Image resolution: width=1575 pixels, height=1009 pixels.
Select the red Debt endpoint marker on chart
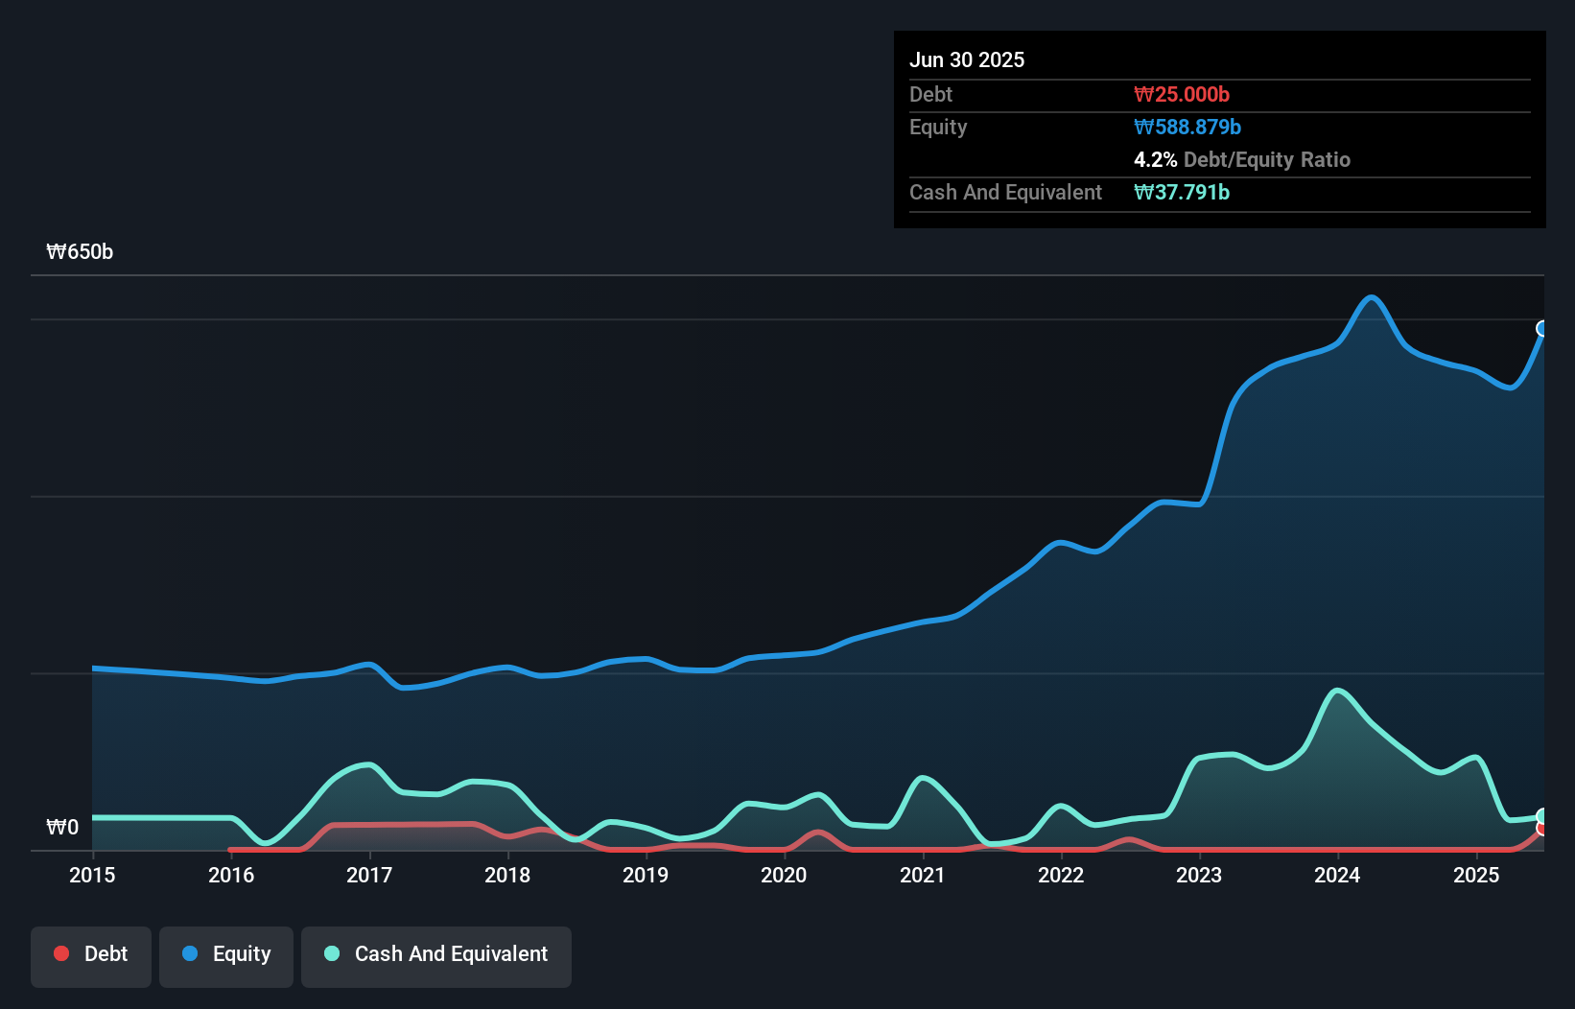coord(1542,829)
